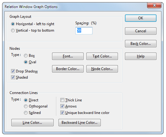166x137 pixels.
Task: Open Help for graph options
Action: tap(141, 56)
